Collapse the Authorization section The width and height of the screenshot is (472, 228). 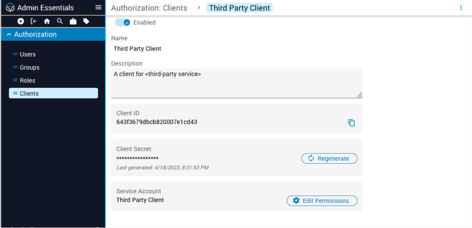[9, 34]
